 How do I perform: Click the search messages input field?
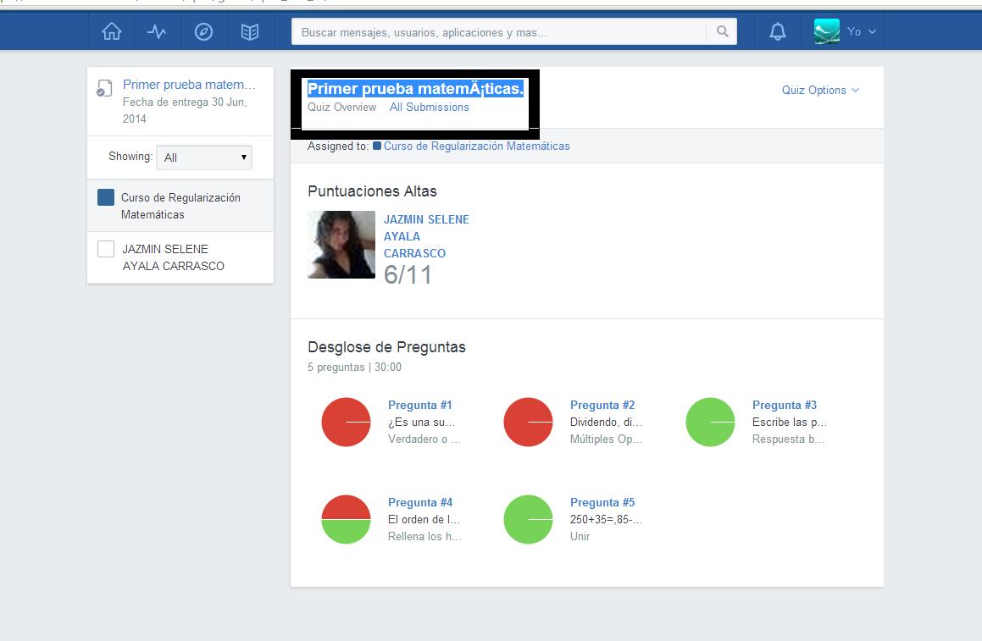coord(500,32)
